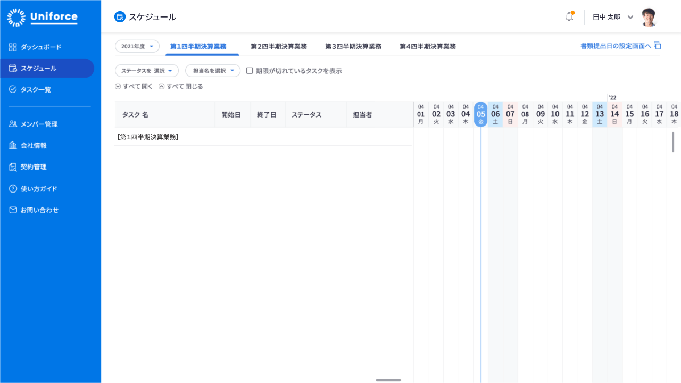Viewport: 681px width, 383px height.
Task: Click すべて開く to expand all
Action: 134,86
